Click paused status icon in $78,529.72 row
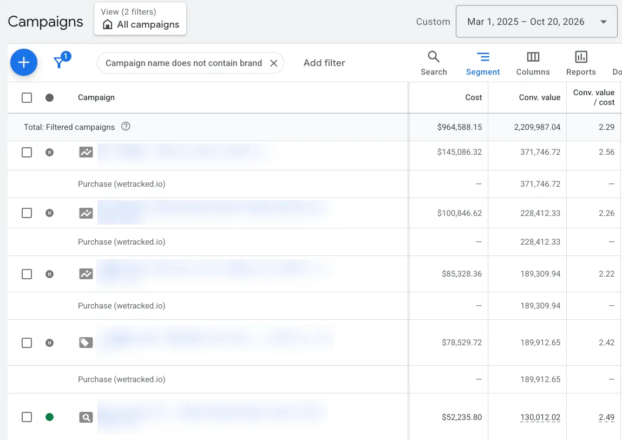This screenshot has width=622, height=440. coord(50,343)
